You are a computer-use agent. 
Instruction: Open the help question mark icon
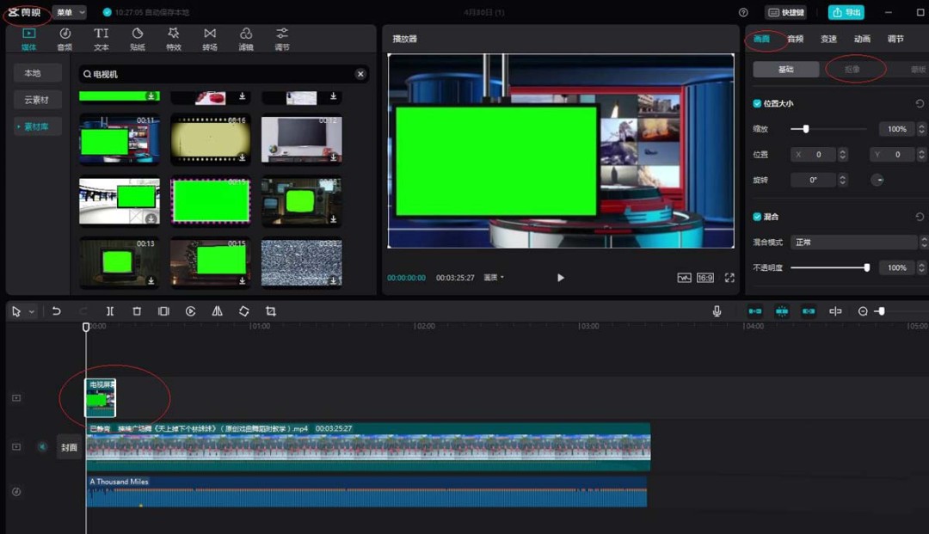pyautogui.click(x=743, y=13)
